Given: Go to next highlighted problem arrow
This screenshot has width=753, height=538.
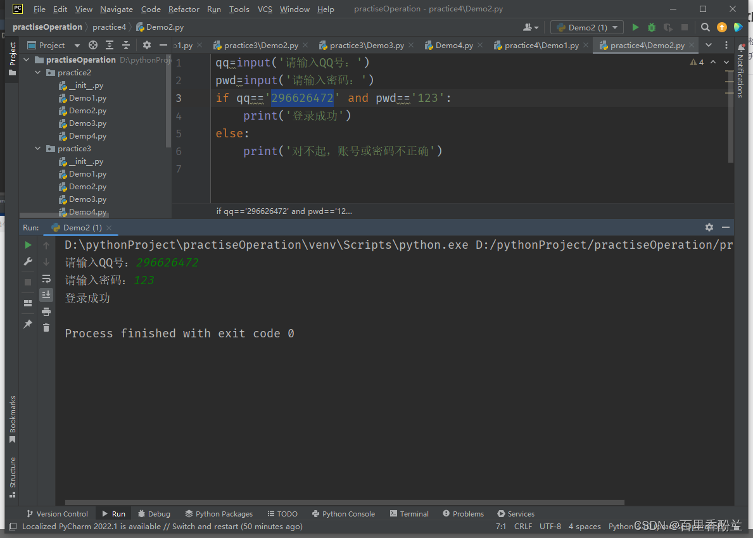Looking at the screenshot, I should [726, 63].
